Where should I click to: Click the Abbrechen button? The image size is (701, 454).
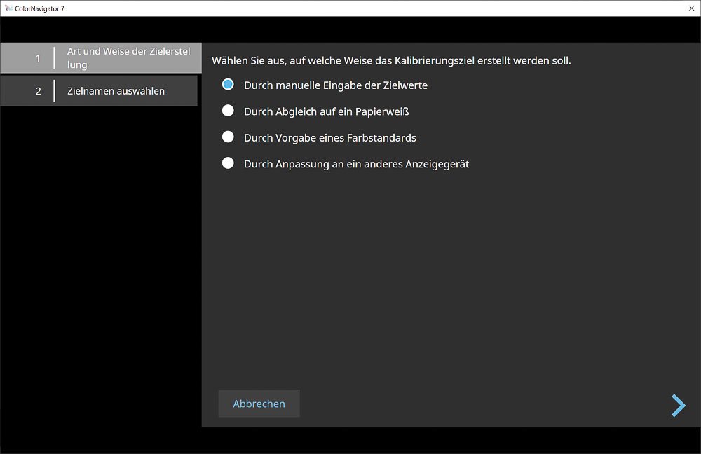(x=259, y=404)
